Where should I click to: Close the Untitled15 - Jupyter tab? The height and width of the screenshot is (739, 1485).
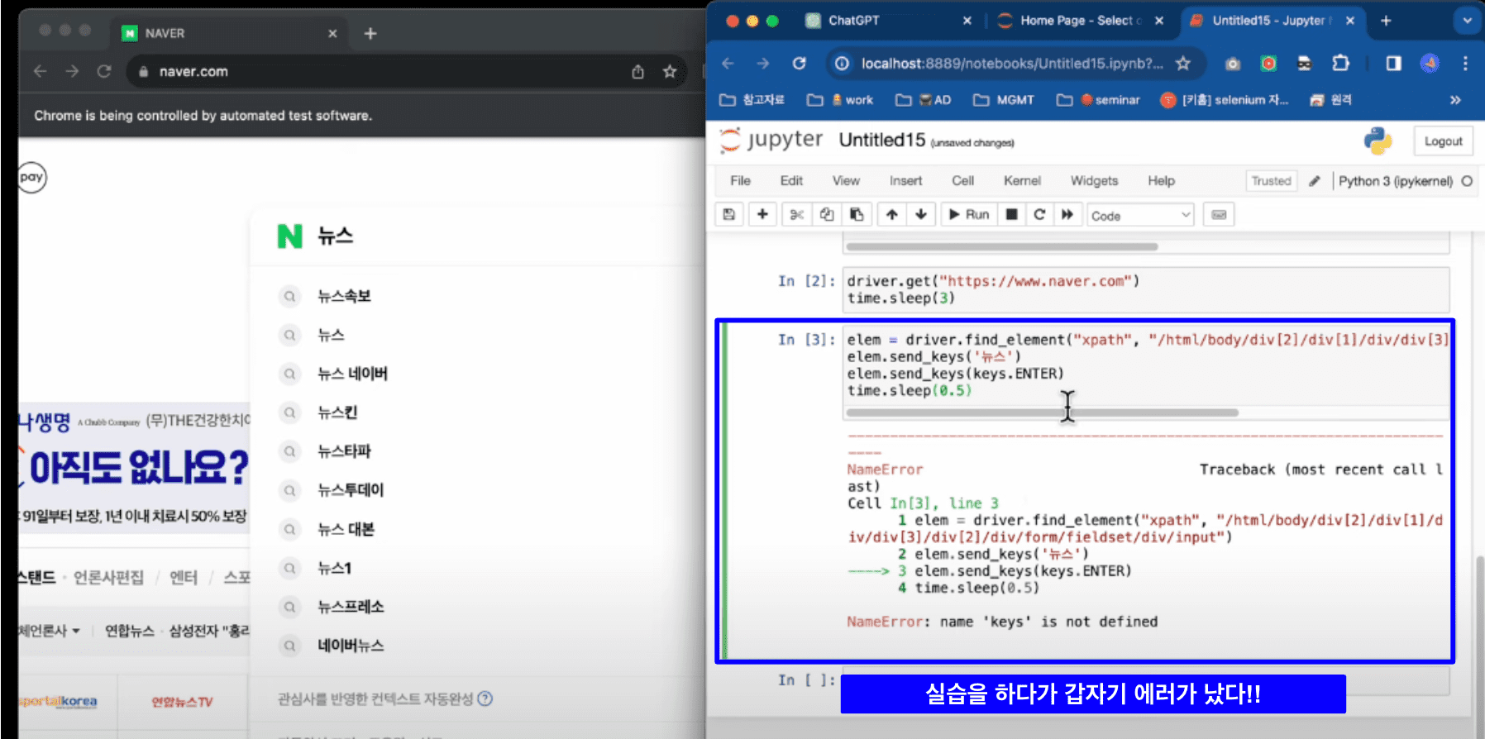tap(1350, 21)
